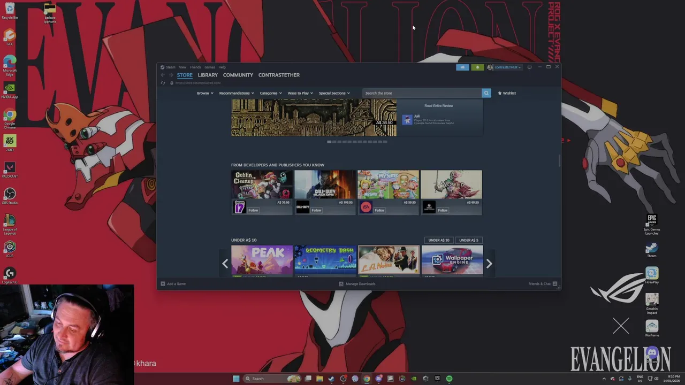The height and width of the screenshot is (385, 685).
Task: Expand the Categories dropdown
Action: (x=271, y=93)
